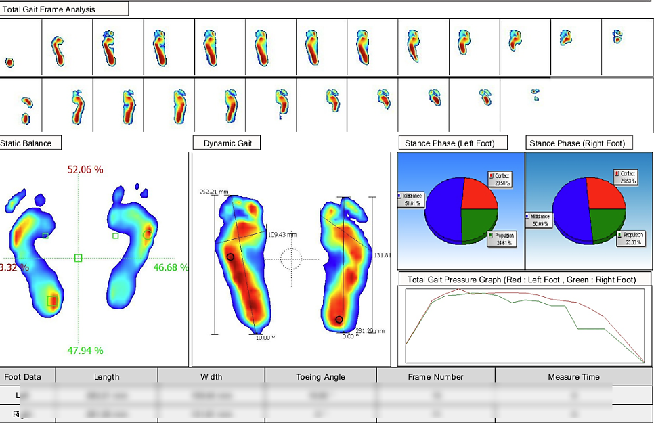Click the dotted crosshair circle between the dynamic footprints
The height and width of the screenshot is (423, 654).
pos(291,259)
